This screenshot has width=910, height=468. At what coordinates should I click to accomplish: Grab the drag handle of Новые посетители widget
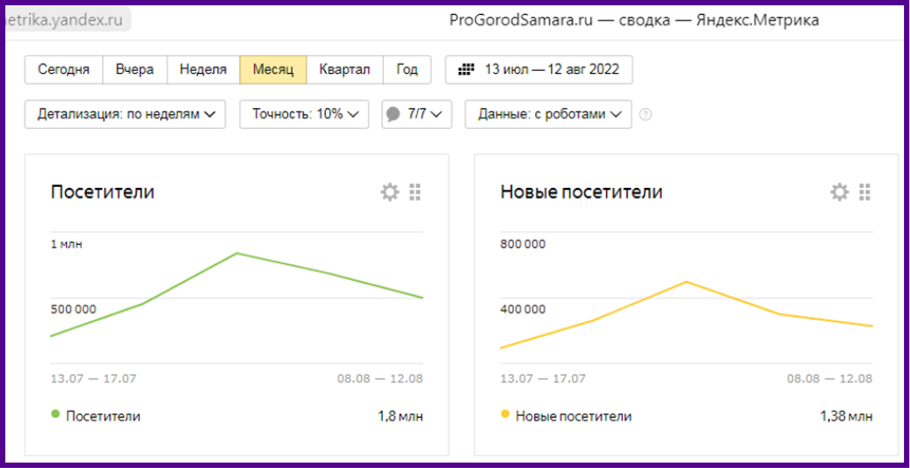pyautogui.click(x=864, y=192)
